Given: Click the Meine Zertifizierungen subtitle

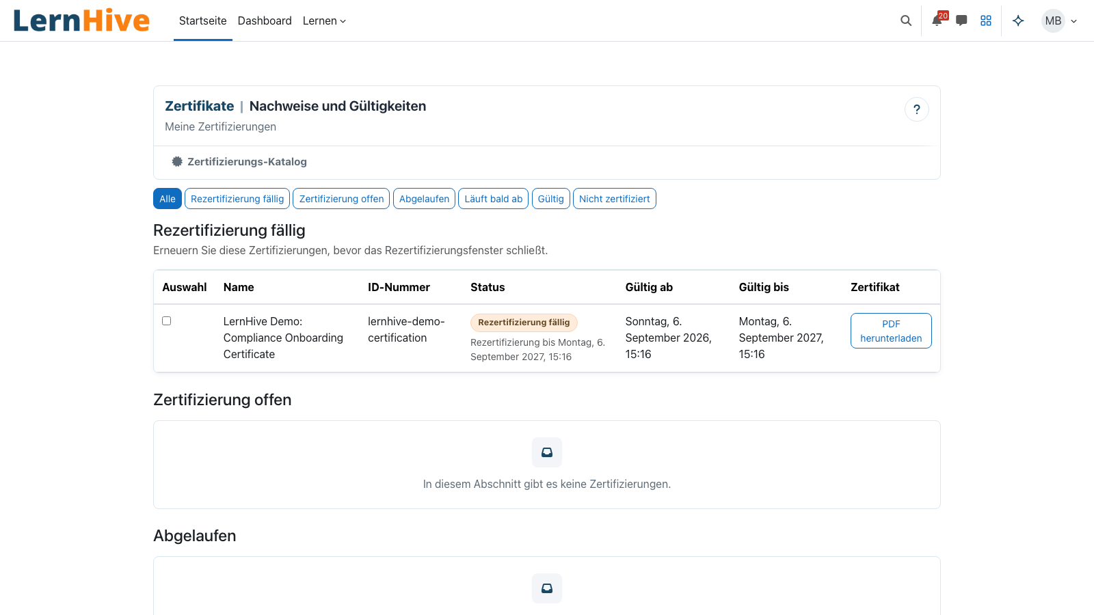Looking at the screenshot, I should [x=220, y=126].
